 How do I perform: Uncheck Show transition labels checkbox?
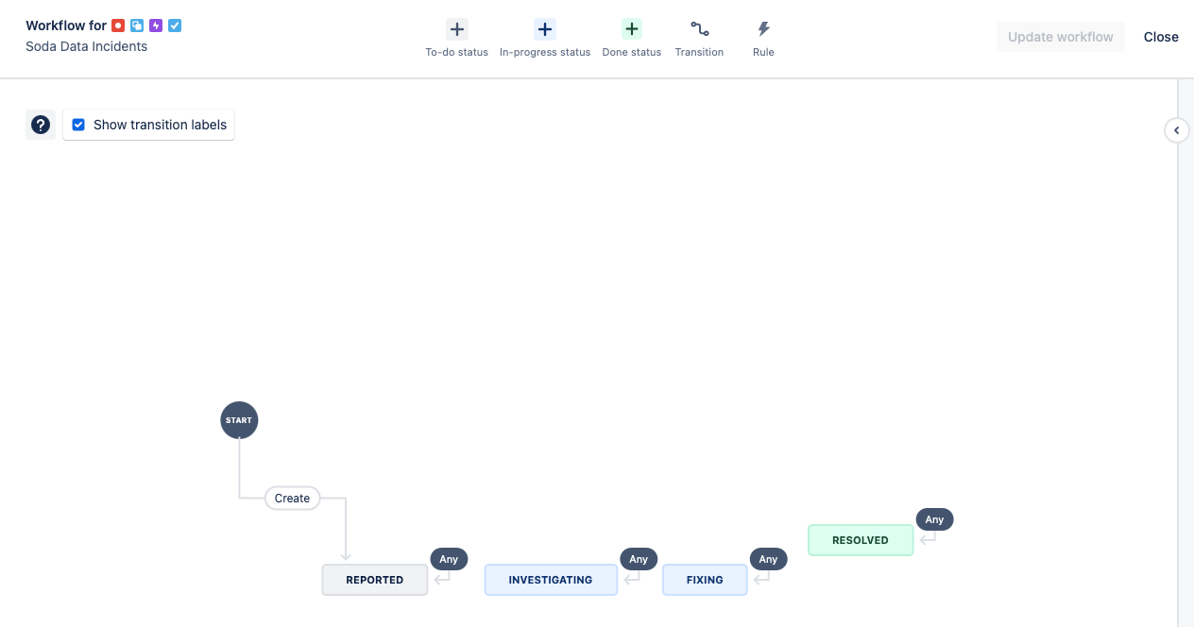click(78, 125)
